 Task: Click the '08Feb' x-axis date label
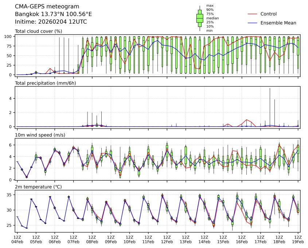tap(92, 242)
